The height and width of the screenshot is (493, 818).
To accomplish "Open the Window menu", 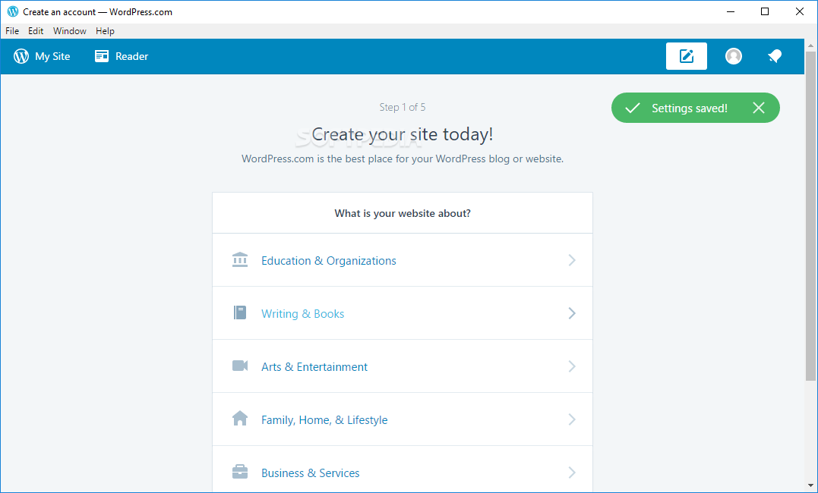I will [x=69, y=31].
